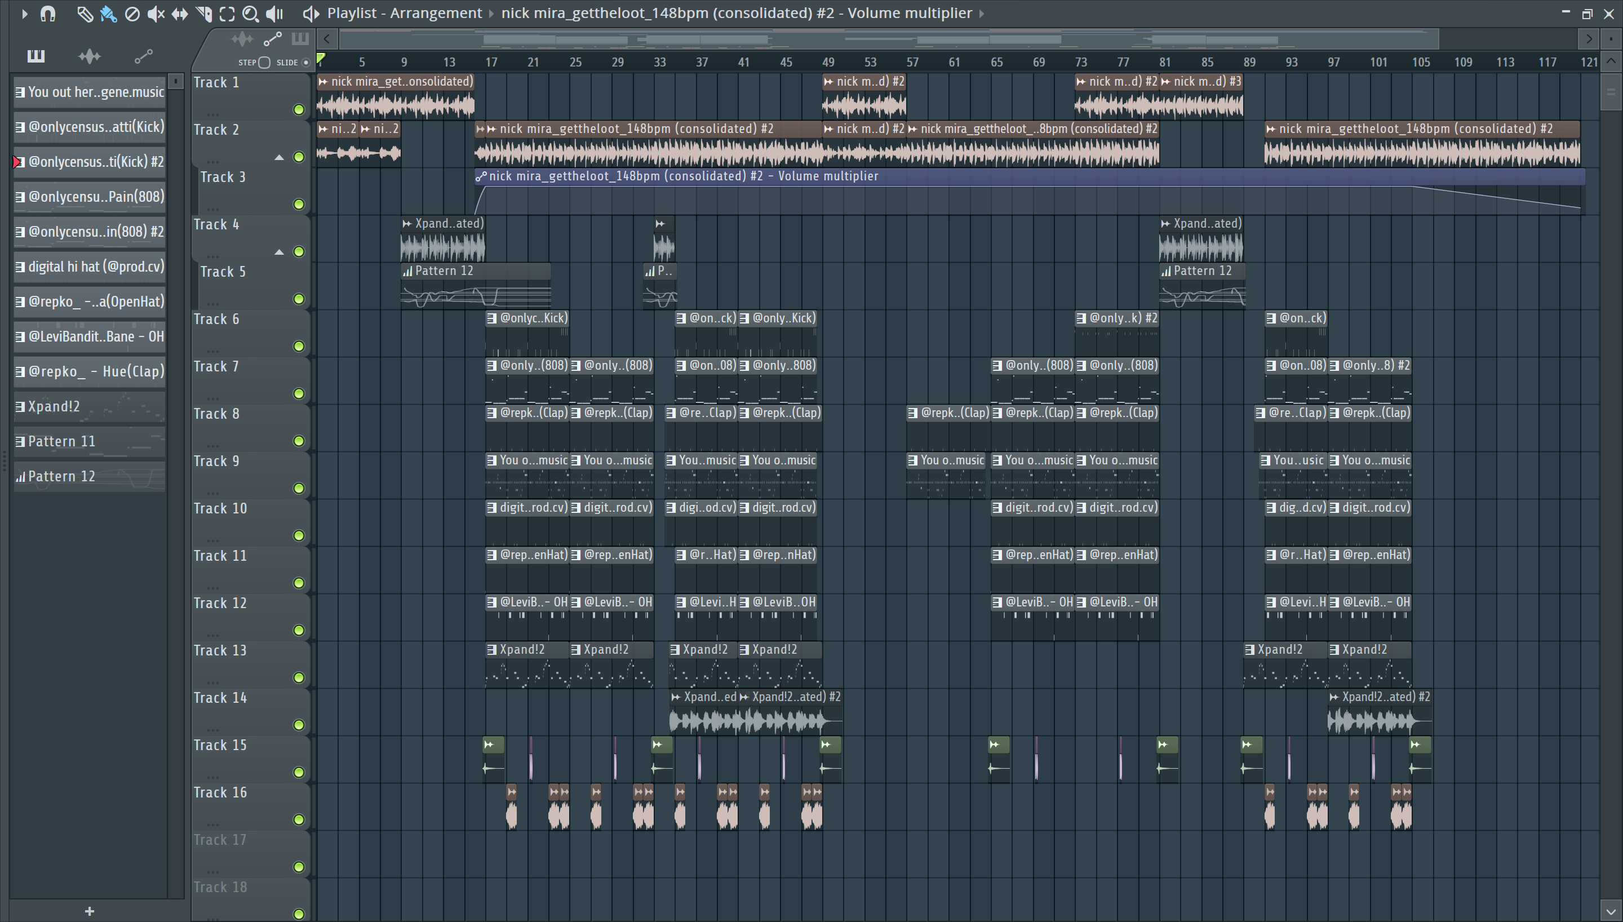Image resolution: width=1623 pixels, height=922 pixels.
Task: Select the Playback speaker tool
Action: (274, 14)
